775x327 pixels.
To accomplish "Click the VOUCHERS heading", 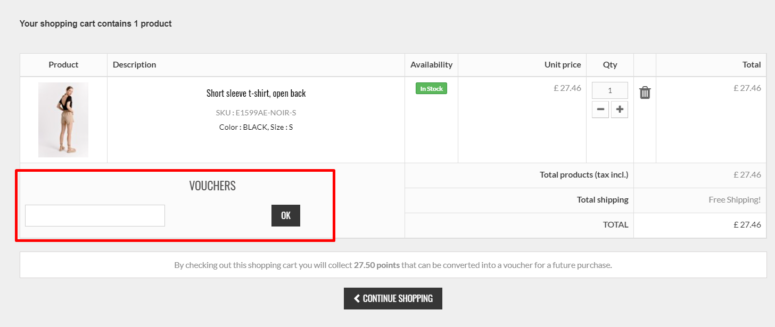I will click(x=212, y=186).
